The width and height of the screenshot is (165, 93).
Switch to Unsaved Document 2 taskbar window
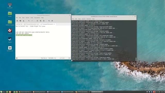(54, 92)
